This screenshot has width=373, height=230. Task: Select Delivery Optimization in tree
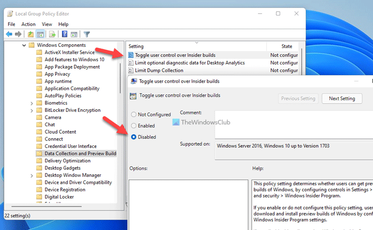point(68,161)
